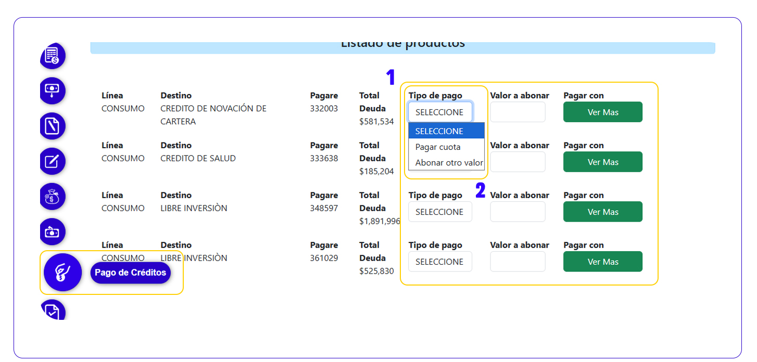Click the edit square pencil sidebar icon
The image size is (757, 362).
coord(53,161)
